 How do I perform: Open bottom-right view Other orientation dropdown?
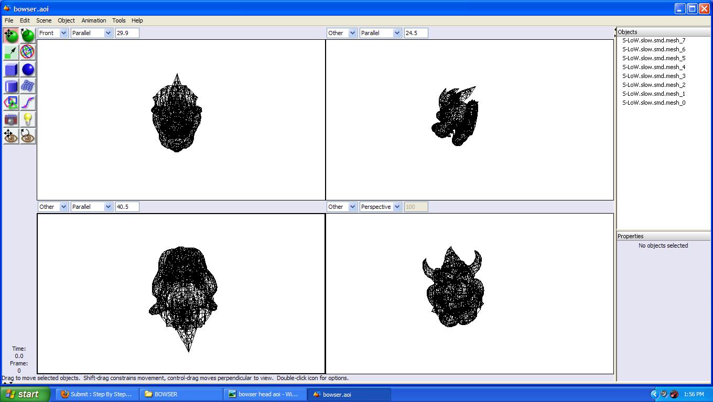(342, 207)
